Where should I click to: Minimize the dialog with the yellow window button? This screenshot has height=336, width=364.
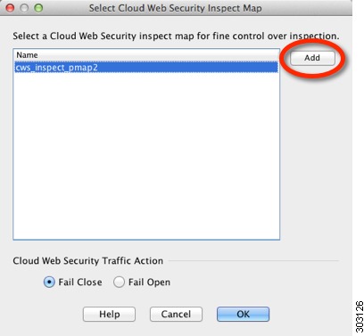[24, 8]
